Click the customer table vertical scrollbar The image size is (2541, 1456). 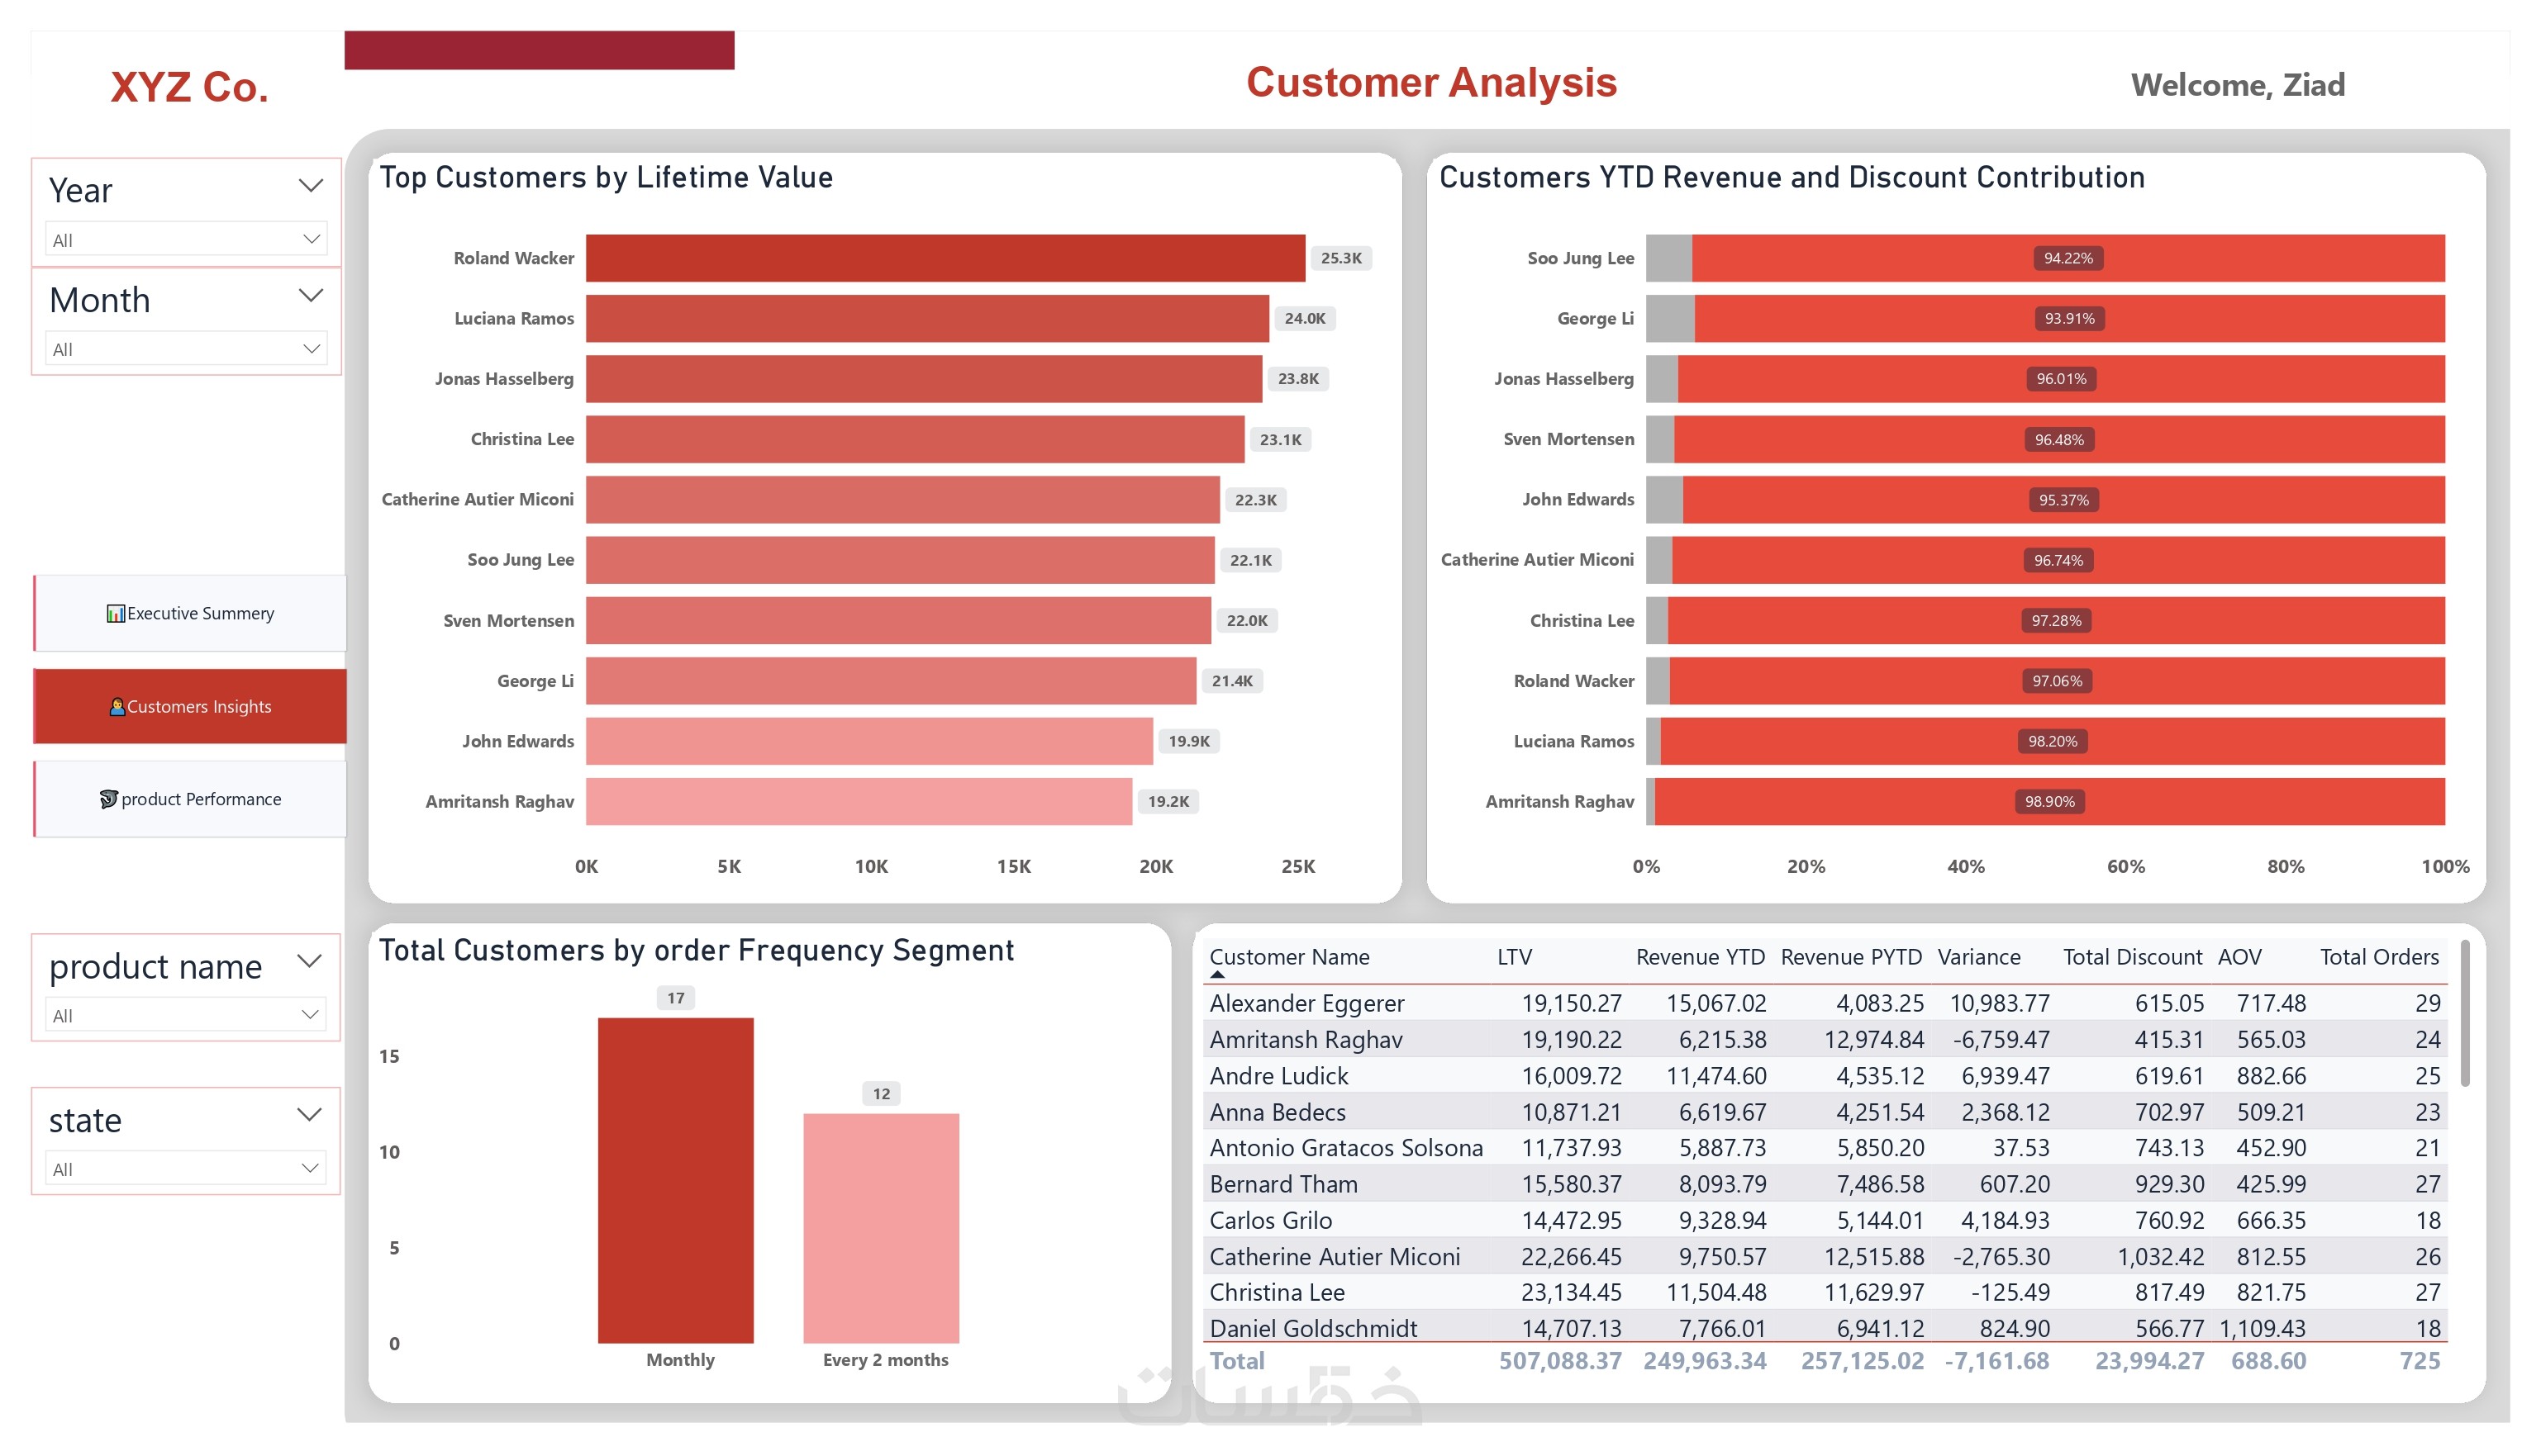click(2465, 1014)
